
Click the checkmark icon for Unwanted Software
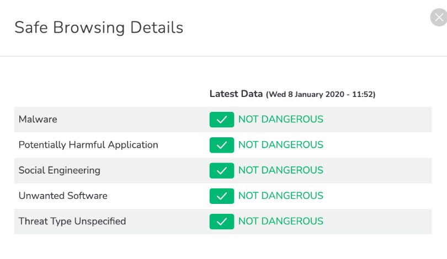(222, 196)
